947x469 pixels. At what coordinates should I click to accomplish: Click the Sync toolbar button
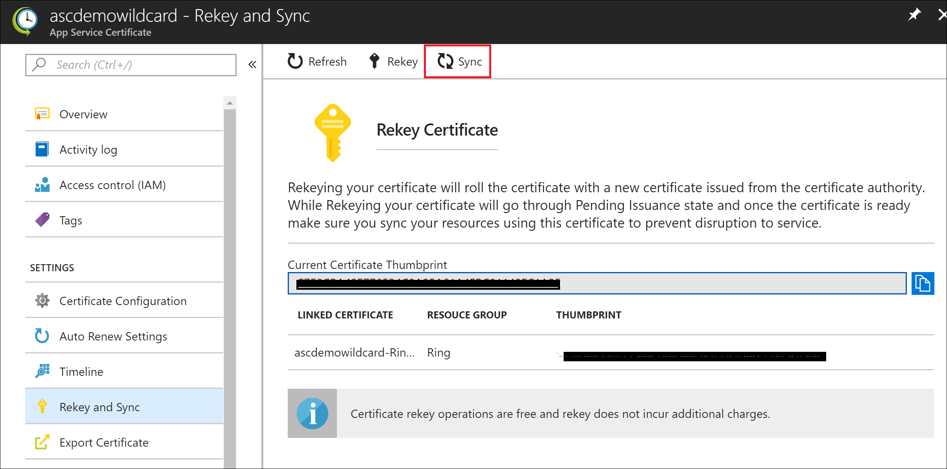coord(459,62)
